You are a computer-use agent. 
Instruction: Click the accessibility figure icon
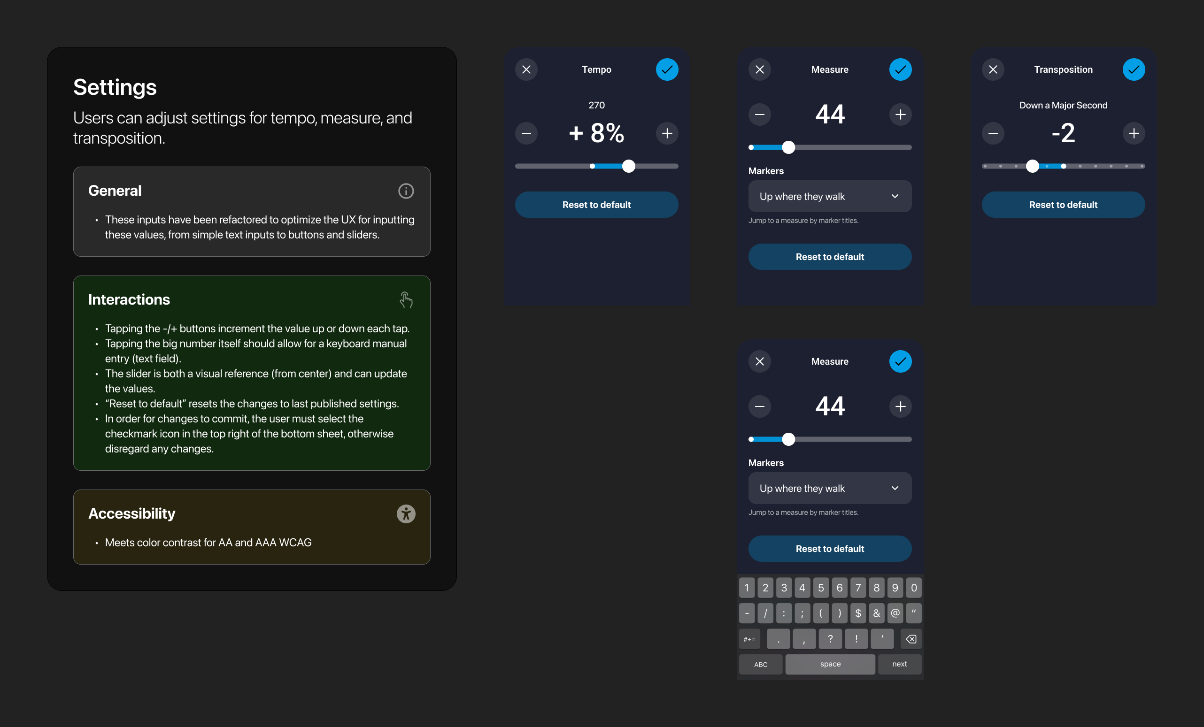(x=406, y=513)
